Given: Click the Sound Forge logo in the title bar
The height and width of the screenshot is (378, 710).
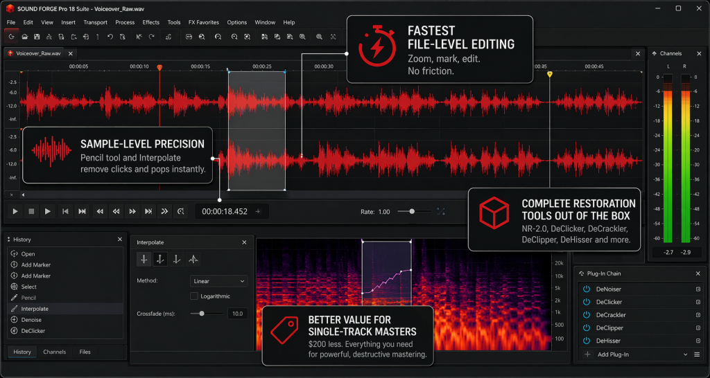Looking at the screenshot, I should (10, 8).
